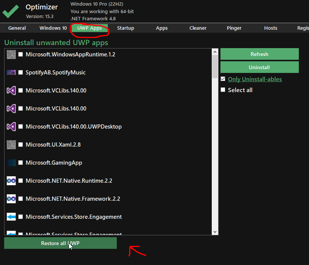Click the Microsoft.WindowsAppRuntime.1.2 app icon

coord(11,55)
